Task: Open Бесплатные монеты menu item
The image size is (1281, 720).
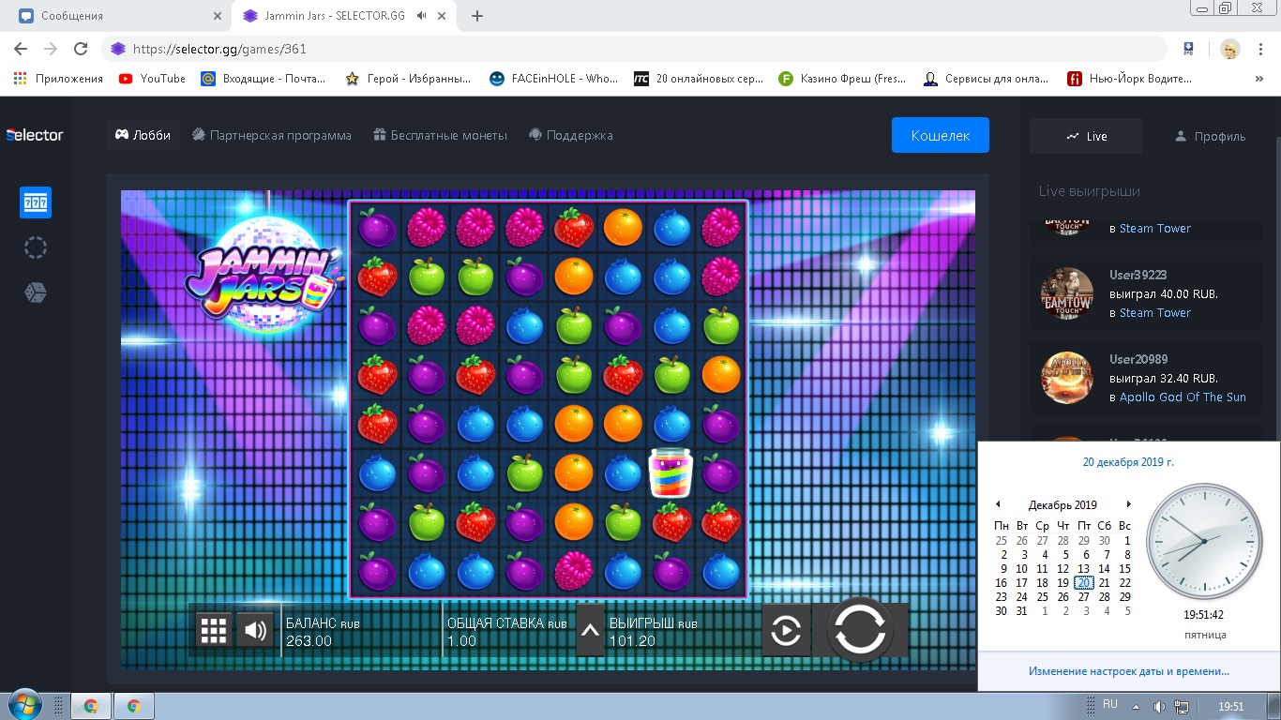Action: click(x=440, y=135)
